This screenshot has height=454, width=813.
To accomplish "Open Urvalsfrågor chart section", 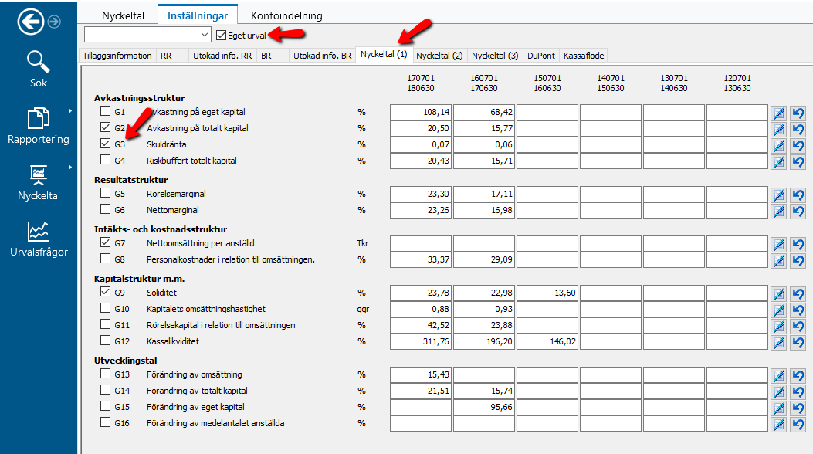I will pos(39,239).
